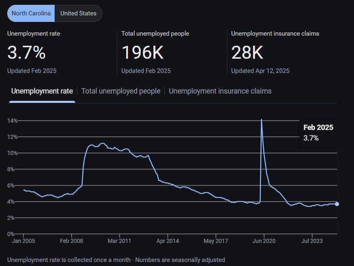Click the Updated Apr 12, 2025 text
The image size is (354, 266).
[x=260, y=71]
